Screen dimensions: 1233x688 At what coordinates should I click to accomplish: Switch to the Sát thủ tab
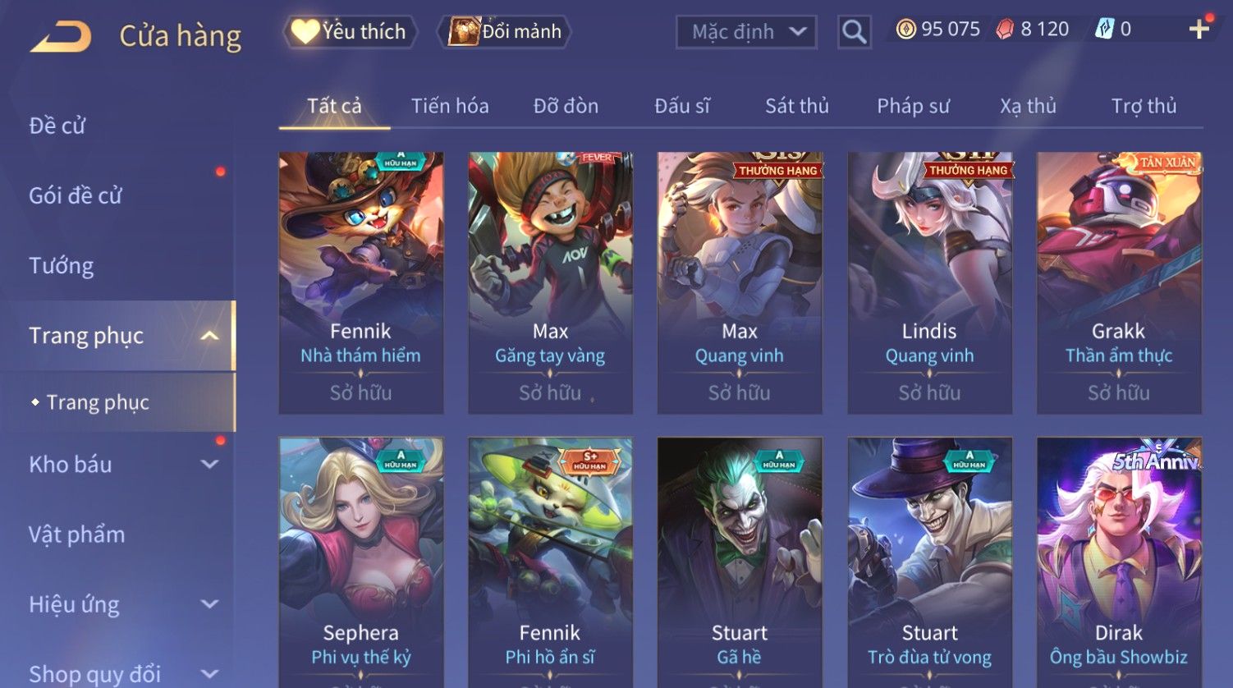click(x=796, y=106)
